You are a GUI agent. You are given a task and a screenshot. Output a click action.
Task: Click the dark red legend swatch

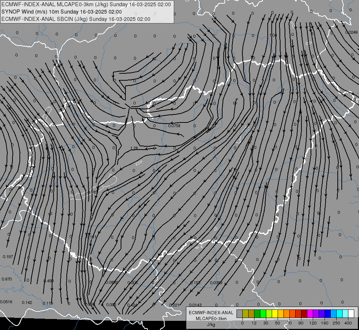[304, 313]
